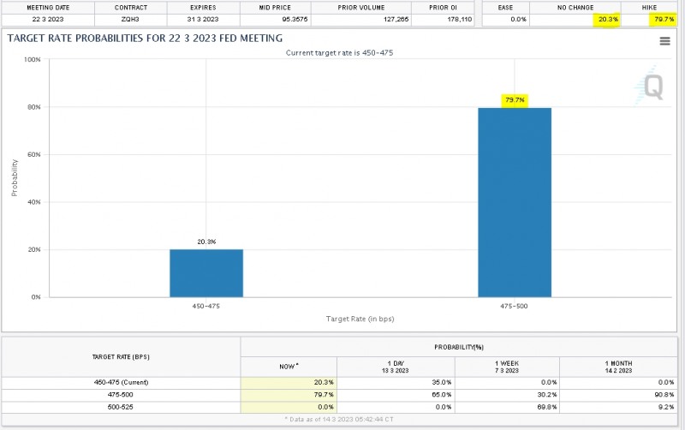The height and width of the screenshot is (430, 685).
Task: Click the CONTRACT column header
Action: [x=131, y=8]
